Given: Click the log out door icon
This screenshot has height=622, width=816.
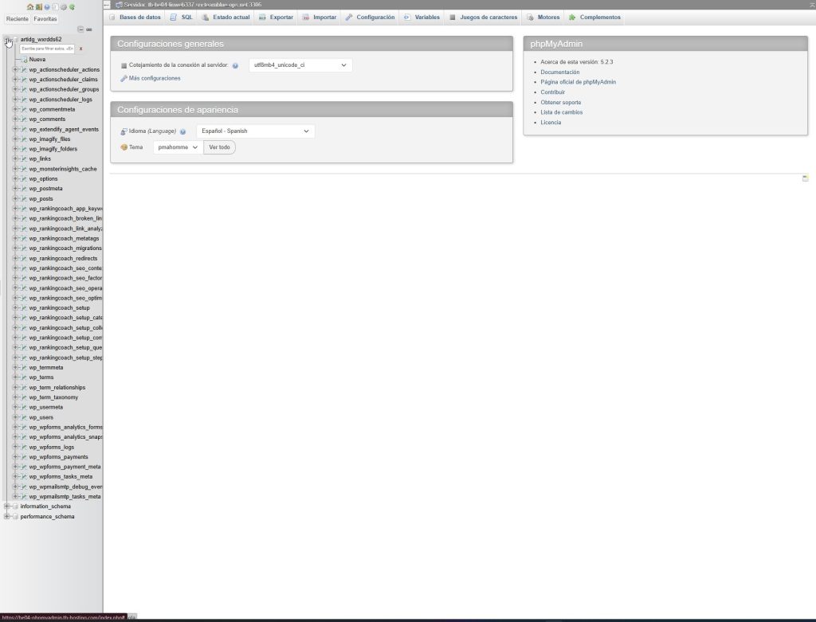Looking at the screenshot, I should pyautogui.click(x=39, y=6).
